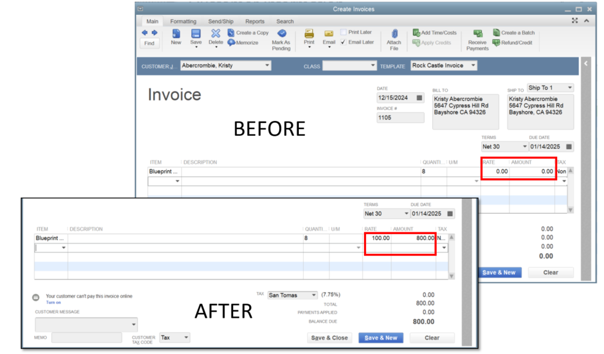Open the window system menu icon
The width and height of the screenshot is (604, 354).
pos(140,9)
